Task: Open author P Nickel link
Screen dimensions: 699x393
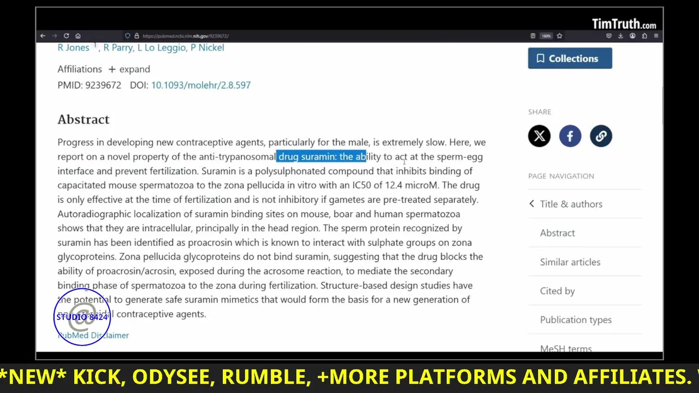Action: pos(208,47)
